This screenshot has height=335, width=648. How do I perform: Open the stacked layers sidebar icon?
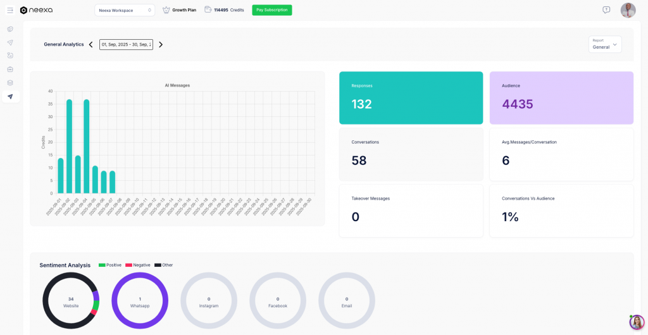(x=10, y=82)
